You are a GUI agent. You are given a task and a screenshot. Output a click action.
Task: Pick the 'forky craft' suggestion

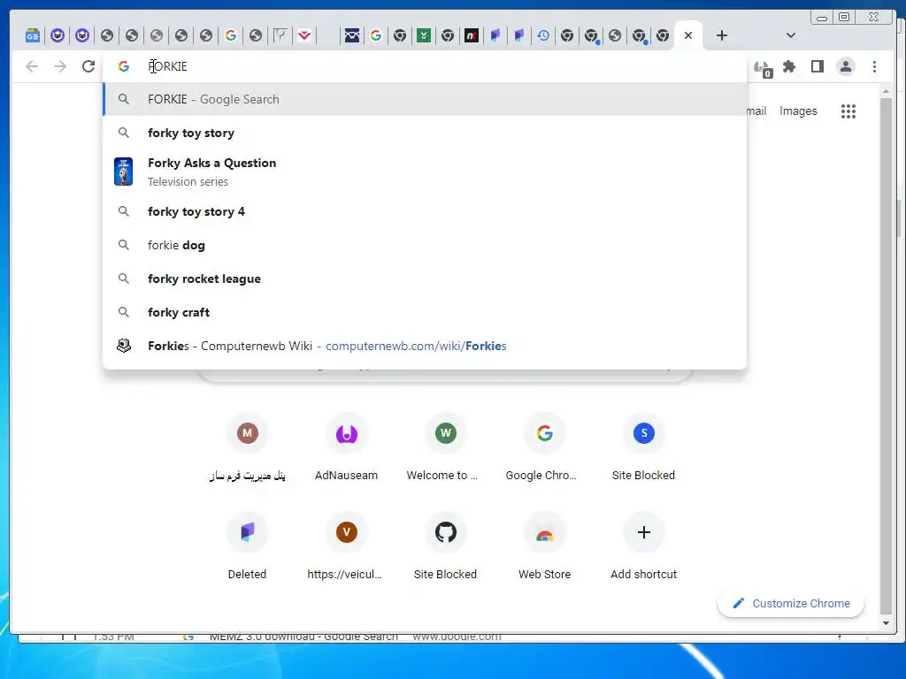pos(425,312)
